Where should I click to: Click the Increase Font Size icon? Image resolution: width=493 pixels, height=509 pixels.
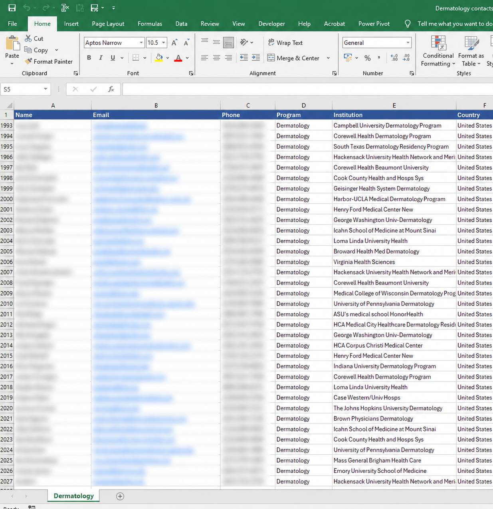[174, 43]
